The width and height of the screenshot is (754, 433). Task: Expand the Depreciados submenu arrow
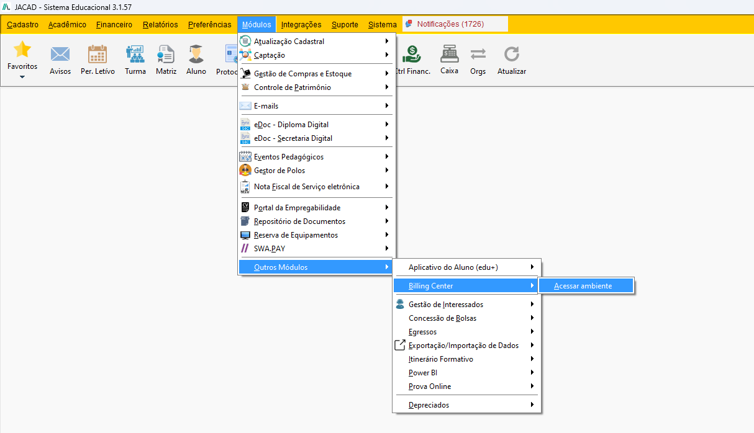coord(532,405)
